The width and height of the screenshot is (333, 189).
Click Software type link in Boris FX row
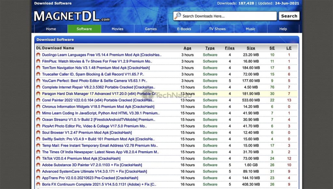point(210,184)
